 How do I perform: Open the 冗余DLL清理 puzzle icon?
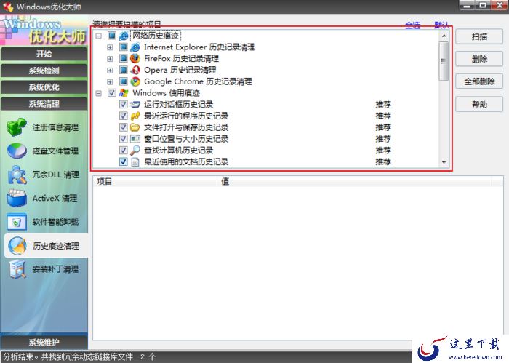17,175
